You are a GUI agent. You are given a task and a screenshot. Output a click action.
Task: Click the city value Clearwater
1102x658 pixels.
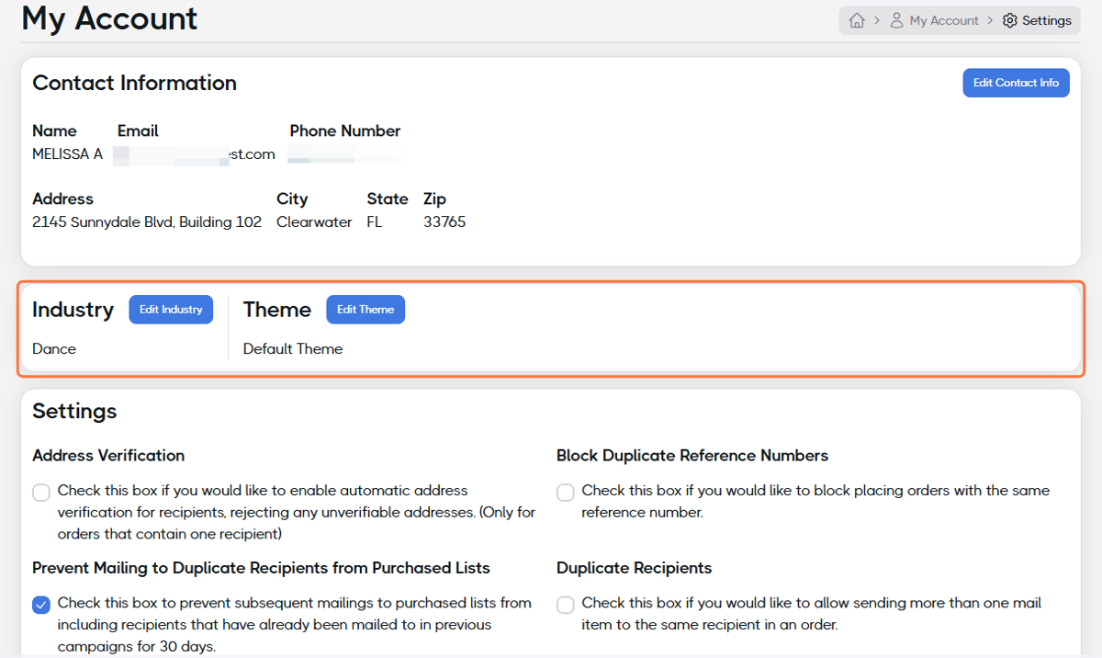pos(314,222)
